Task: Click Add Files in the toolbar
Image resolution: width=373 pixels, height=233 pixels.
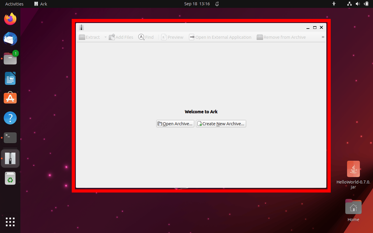Action: click(121, 37)
